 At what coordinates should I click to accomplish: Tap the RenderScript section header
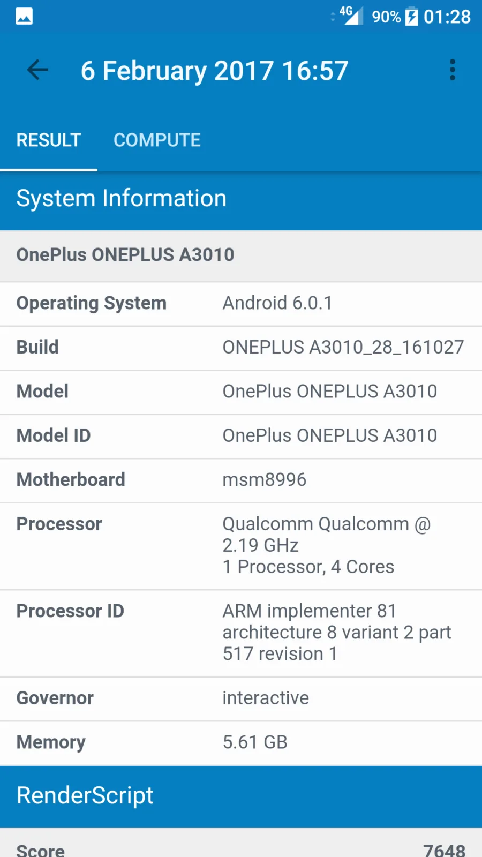[241, 796]
